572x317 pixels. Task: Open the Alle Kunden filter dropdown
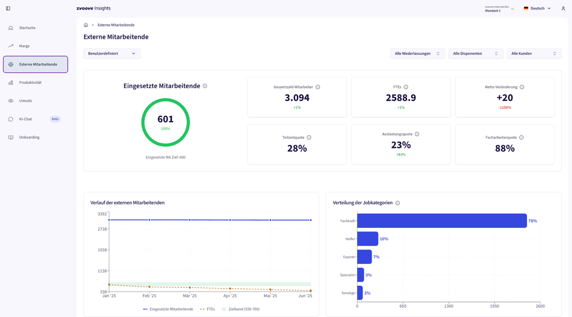click(x=534, y=54)
